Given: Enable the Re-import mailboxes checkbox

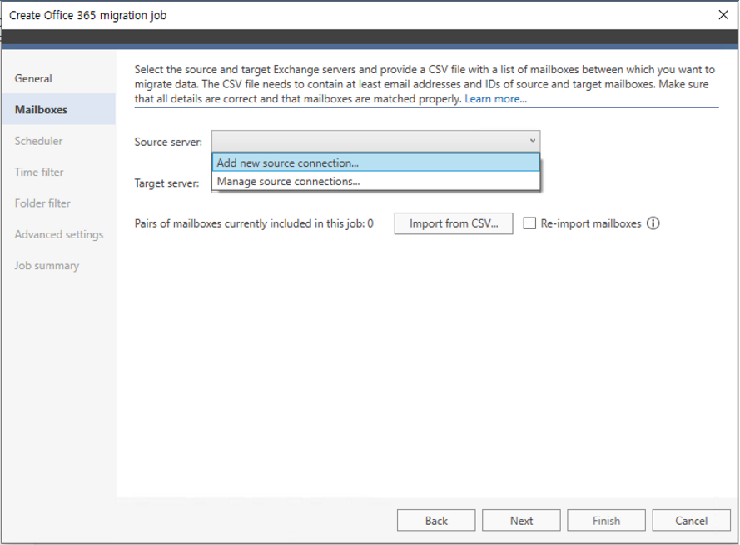Looking at the screenshot, I should tap(529, 222).
